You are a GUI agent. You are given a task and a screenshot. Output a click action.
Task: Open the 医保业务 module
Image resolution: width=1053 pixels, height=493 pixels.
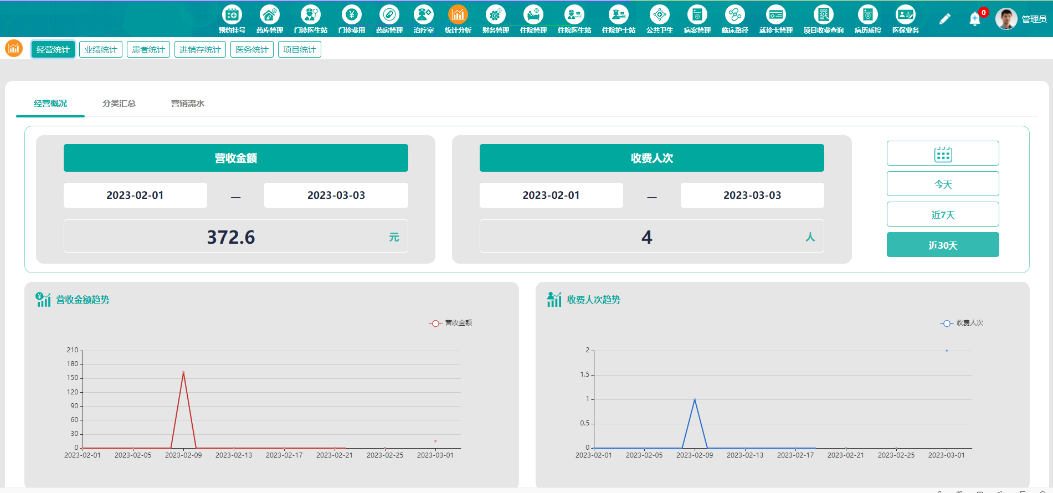[x=906, y=19]
